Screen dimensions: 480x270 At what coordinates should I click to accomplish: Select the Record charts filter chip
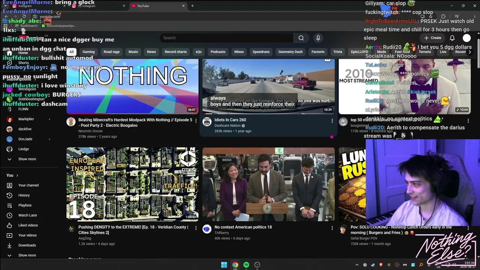pos(175,52)
